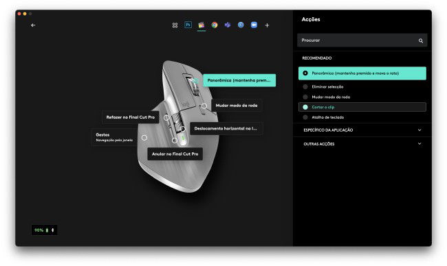Add a new application with plus icon
The width and height of the screenshot is (447, 266).
pyautogui.click(x=267, y=25)
